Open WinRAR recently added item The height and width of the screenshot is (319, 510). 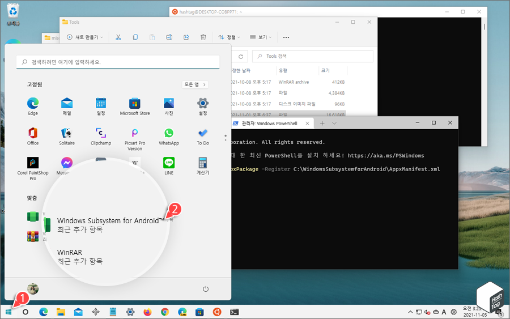pyautogui.click(x=80, y=257)
